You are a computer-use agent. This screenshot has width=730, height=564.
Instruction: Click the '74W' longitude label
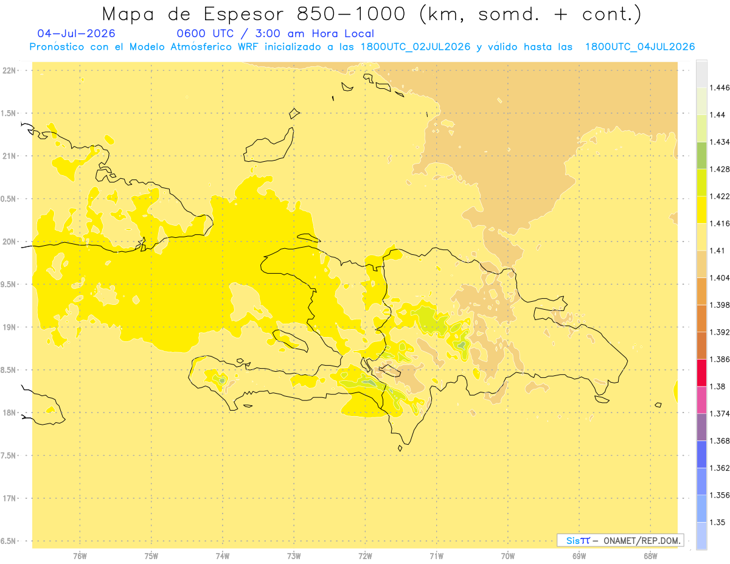(x=223, y=555)
